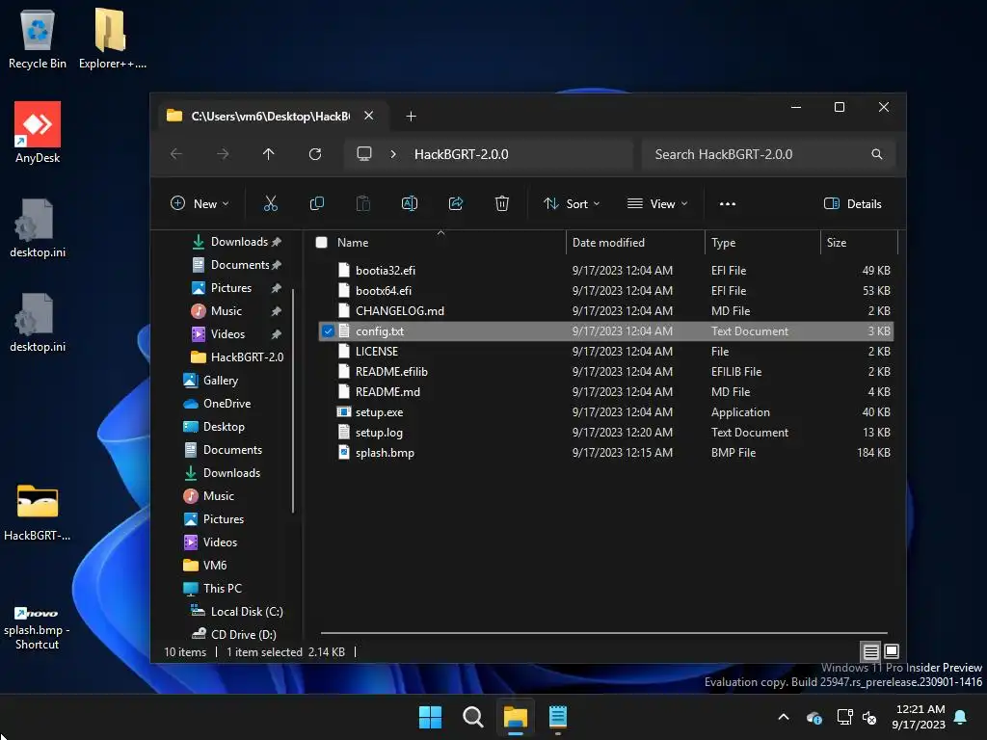Select This PC in navigation pane
This screenshot has width=987, height=740.
point(212,589)
